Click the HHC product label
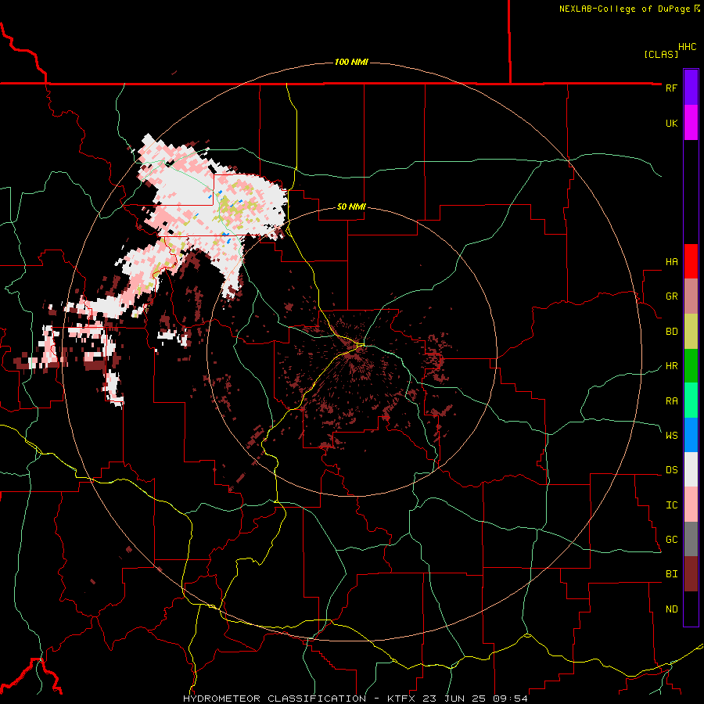 tap(688, 47)
